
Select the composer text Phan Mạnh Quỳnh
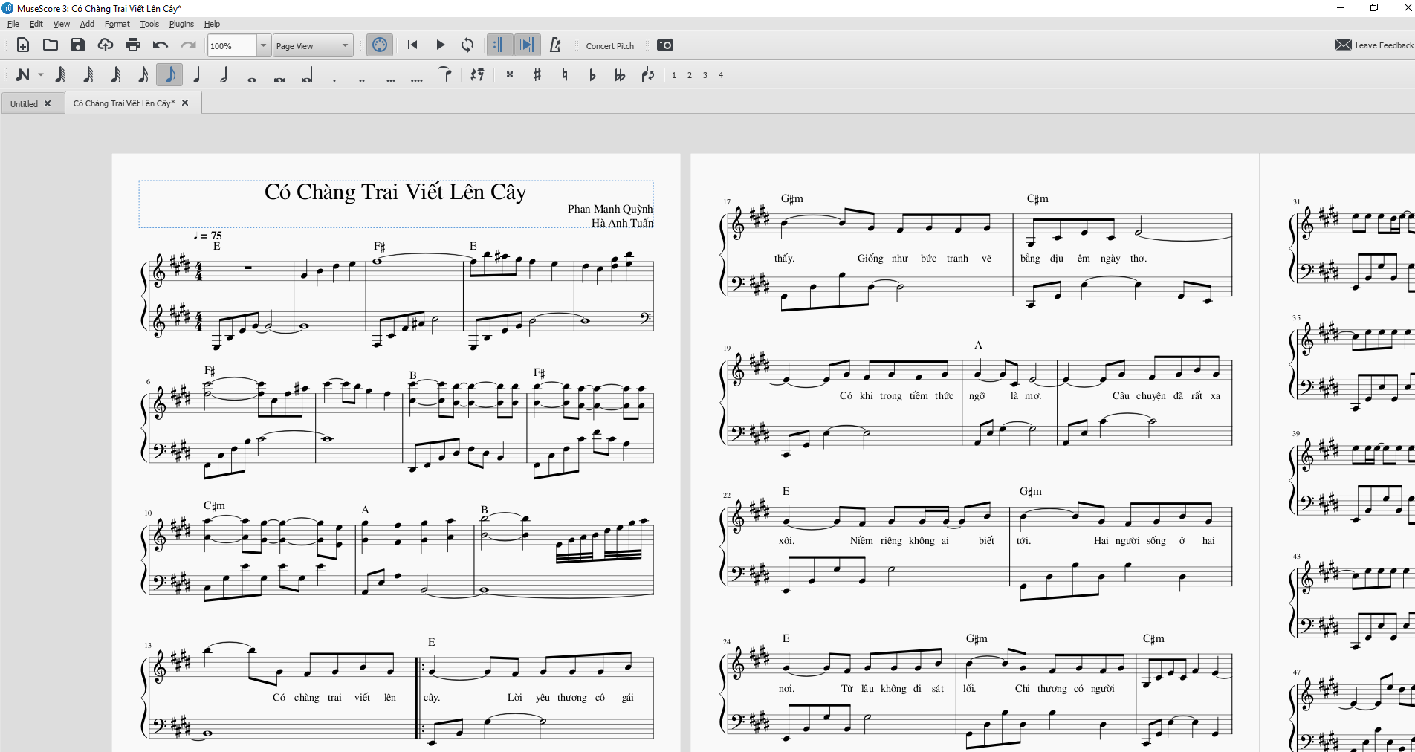coord(610,209)
